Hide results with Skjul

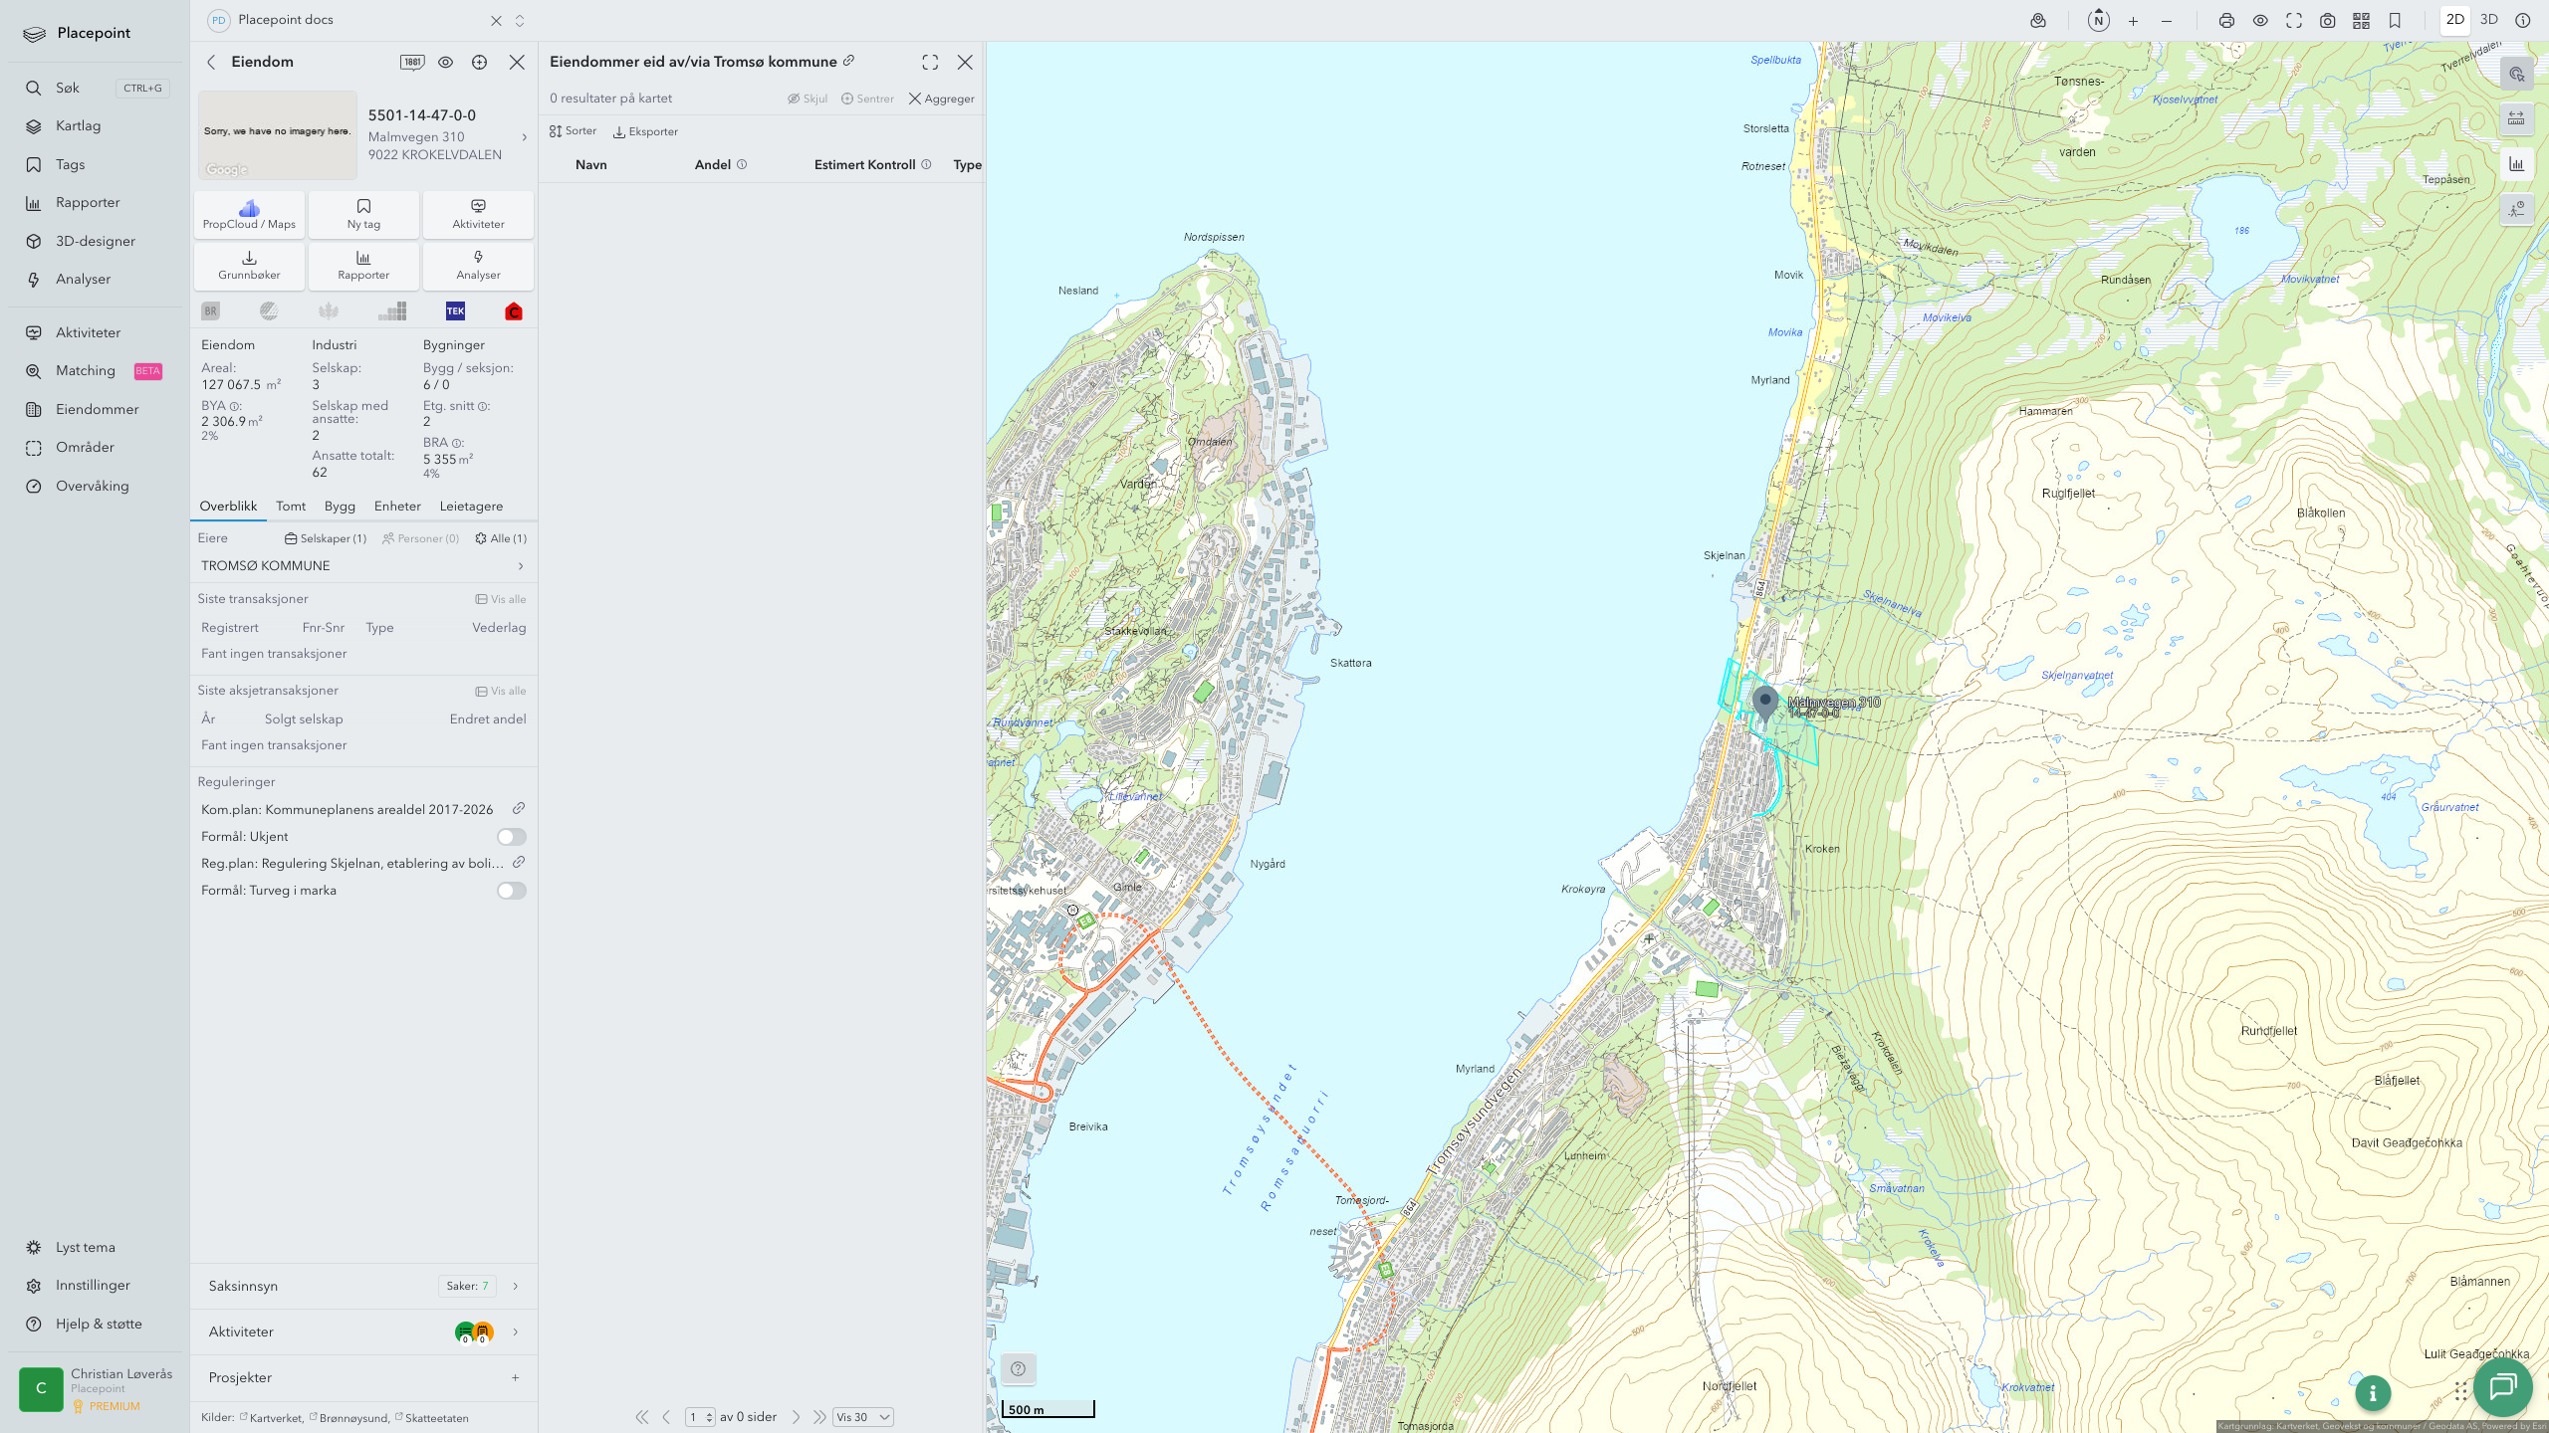pos(808,99)
